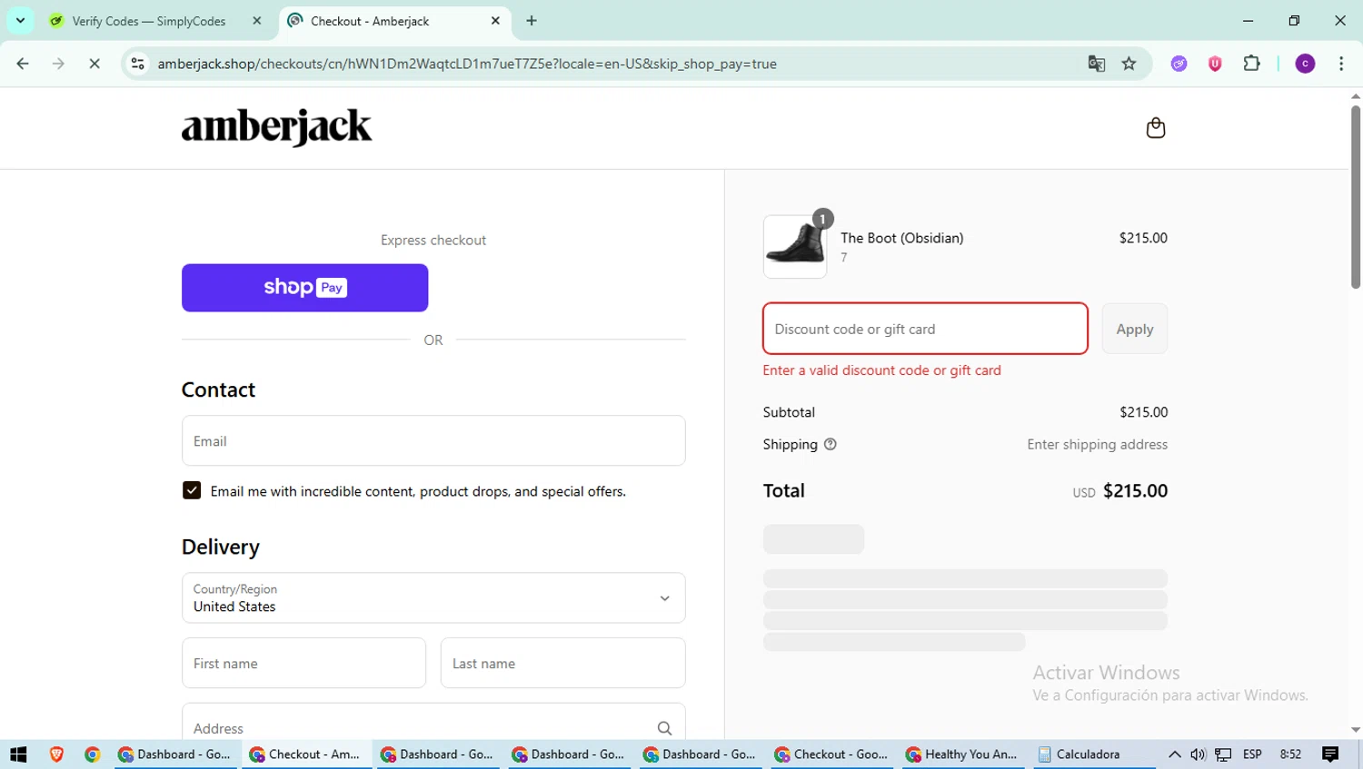This screenshot has width=1363, height=769.
Task: Click the volume speaker tray icon
Action: tap(1198, 754)
